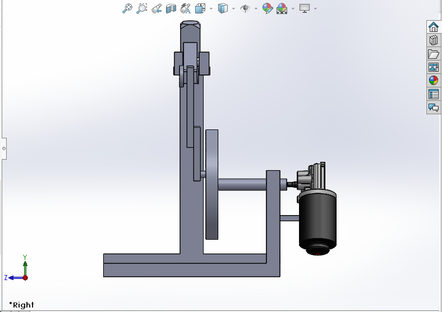Click the View Orientation cube icon
Viewport: 442px width, 312px height.
[200, 8]
